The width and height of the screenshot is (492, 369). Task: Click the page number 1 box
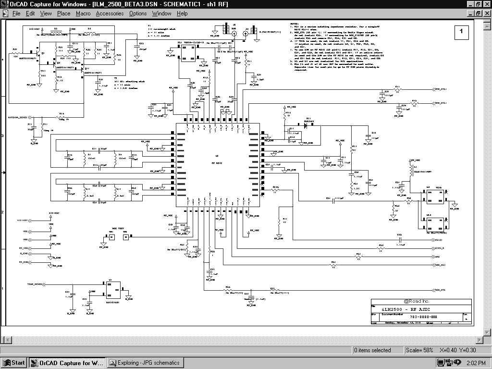tap(461, 32)
